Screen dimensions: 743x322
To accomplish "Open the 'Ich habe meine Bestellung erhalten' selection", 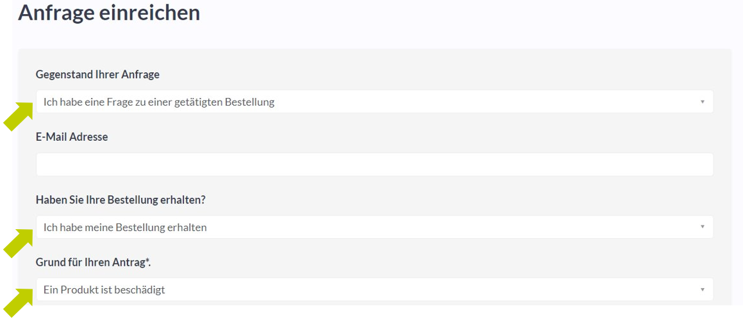I will click(x=374, y=227).
